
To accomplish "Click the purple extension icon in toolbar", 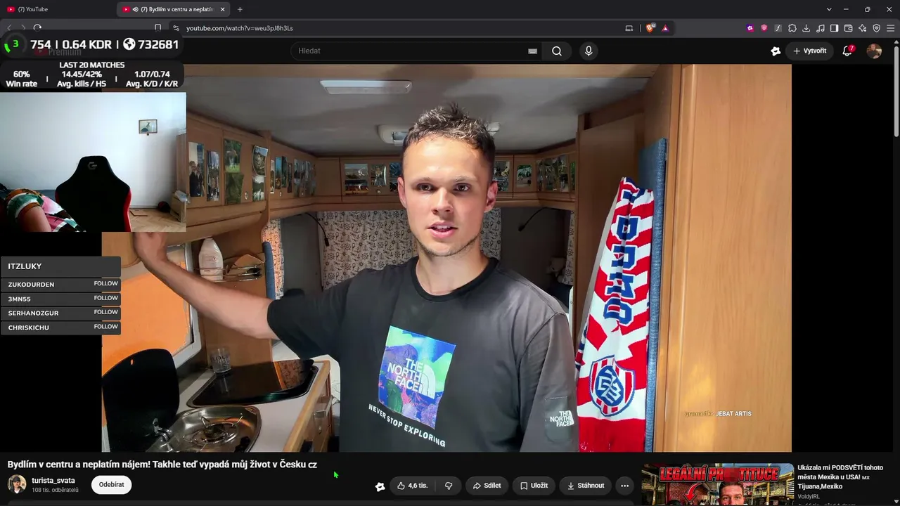I will pyautogui.click(x=750, y=28).
